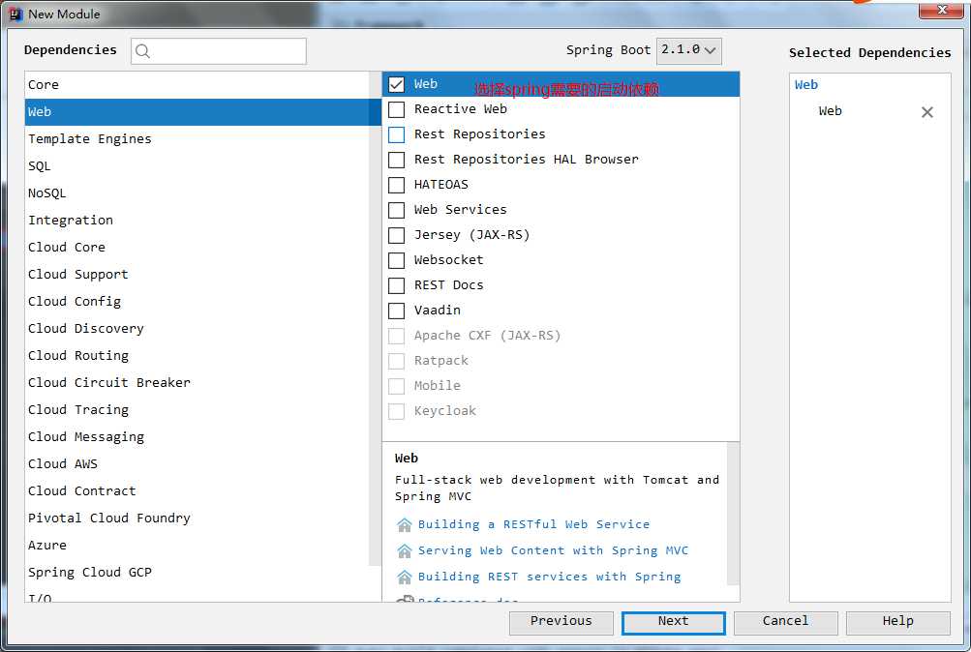971x652 pixels.
Task: Cancel the New Module dialog
Action: pos(785,623)
